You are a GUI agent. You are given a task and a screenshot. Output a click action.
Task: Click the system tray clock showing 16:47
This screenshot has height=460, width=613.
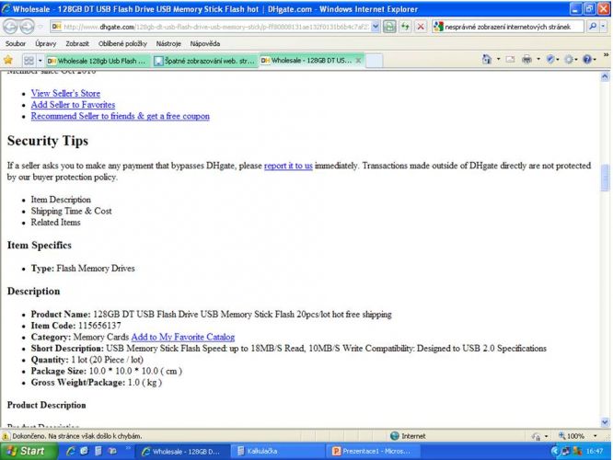(x=595, y=452)
